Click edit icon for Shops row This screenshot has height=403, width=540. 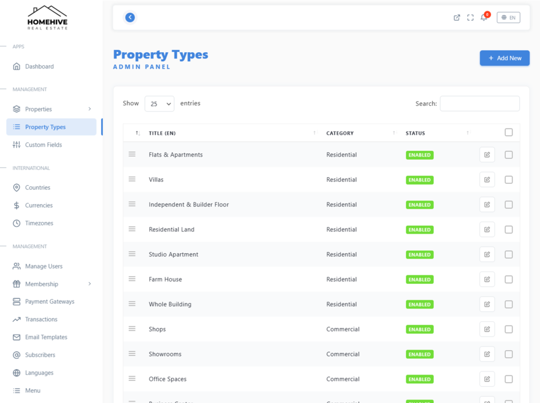pos(487,329)
